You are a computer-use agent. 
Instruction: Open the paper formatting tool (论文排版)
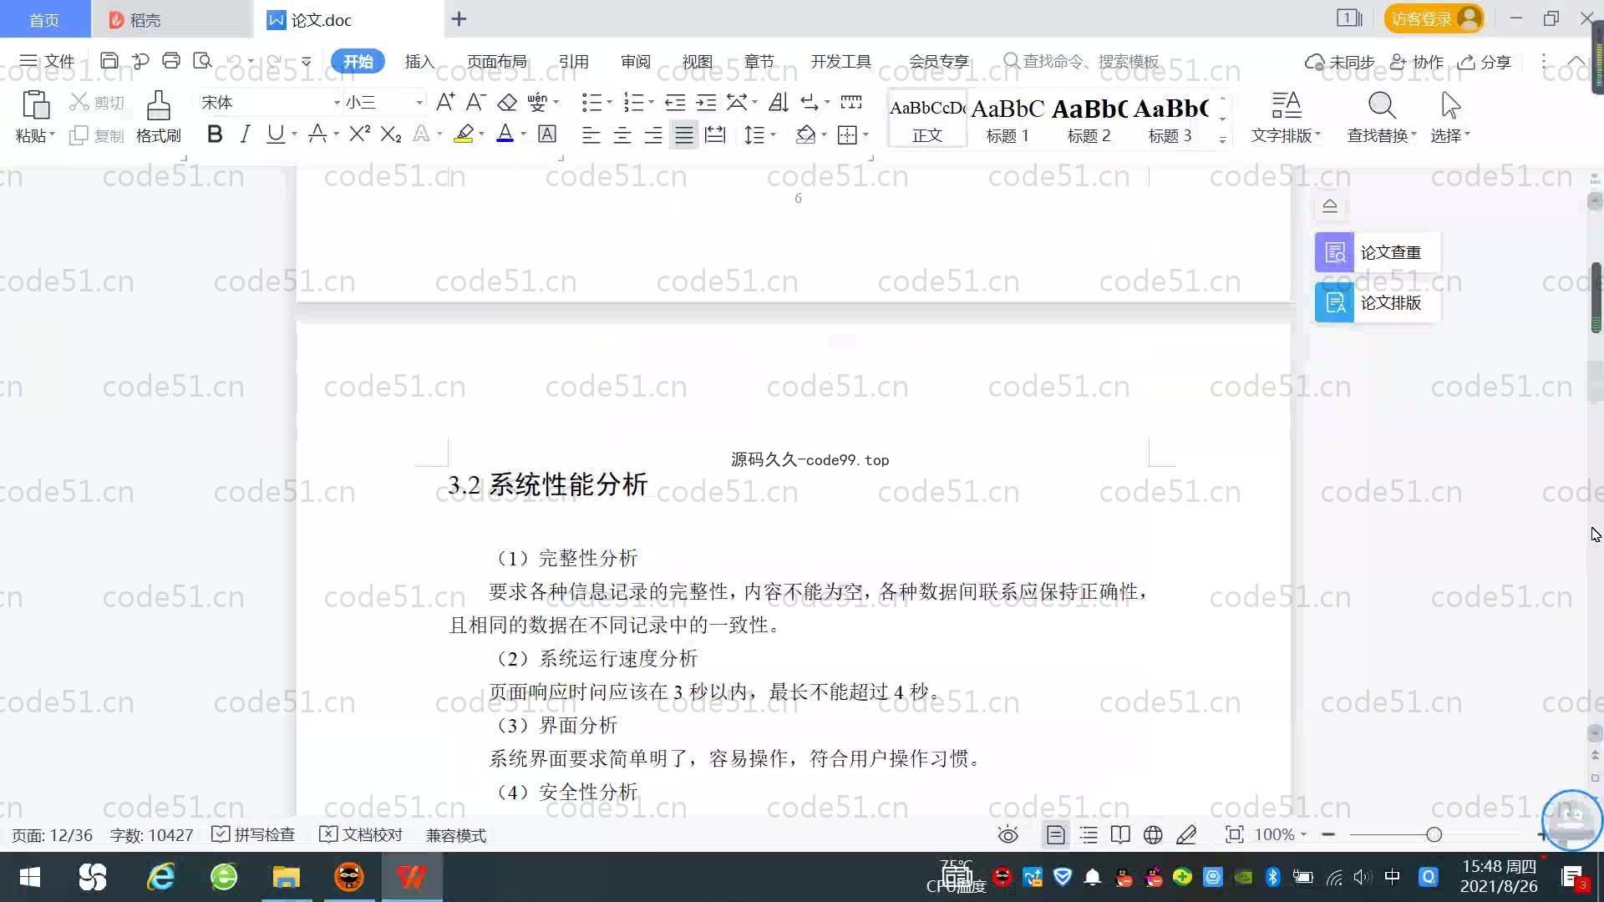1377,302
